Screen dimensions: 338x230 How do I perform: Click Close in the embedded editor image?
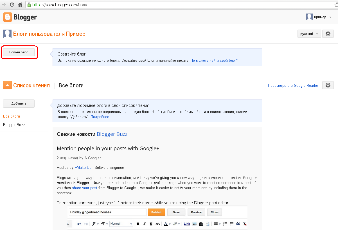coord(215,212)
